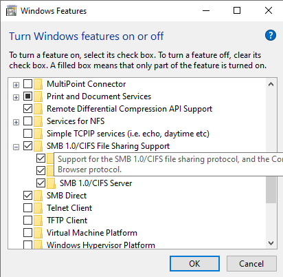Minimize the Windows Features dialog
The height and width of the screenshot is (277, 283).
(x=206, y=10)
